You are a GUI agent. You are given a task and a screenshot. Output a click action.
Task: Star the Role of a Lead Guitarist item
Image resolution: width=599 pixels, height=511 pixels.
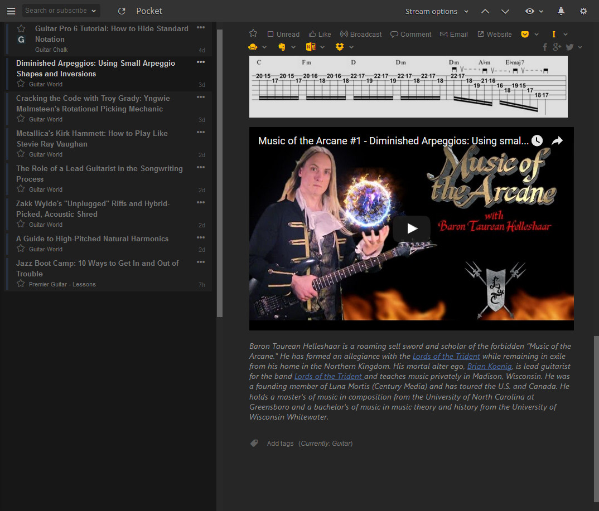pos(21,189)
